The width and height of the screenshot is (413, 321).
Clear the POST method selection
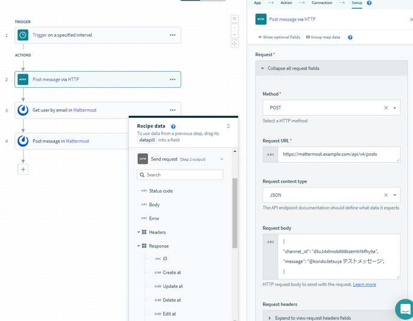386,108
